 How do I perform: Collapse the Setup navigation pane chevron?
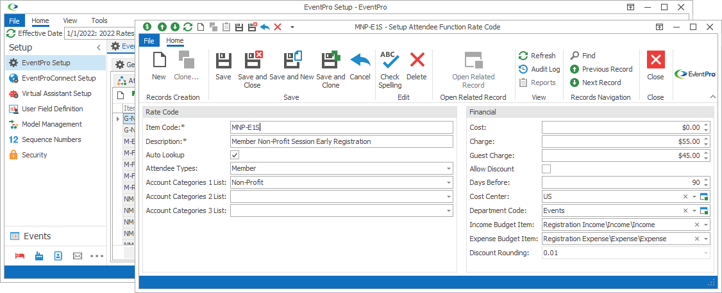click(x=98, y=48)
